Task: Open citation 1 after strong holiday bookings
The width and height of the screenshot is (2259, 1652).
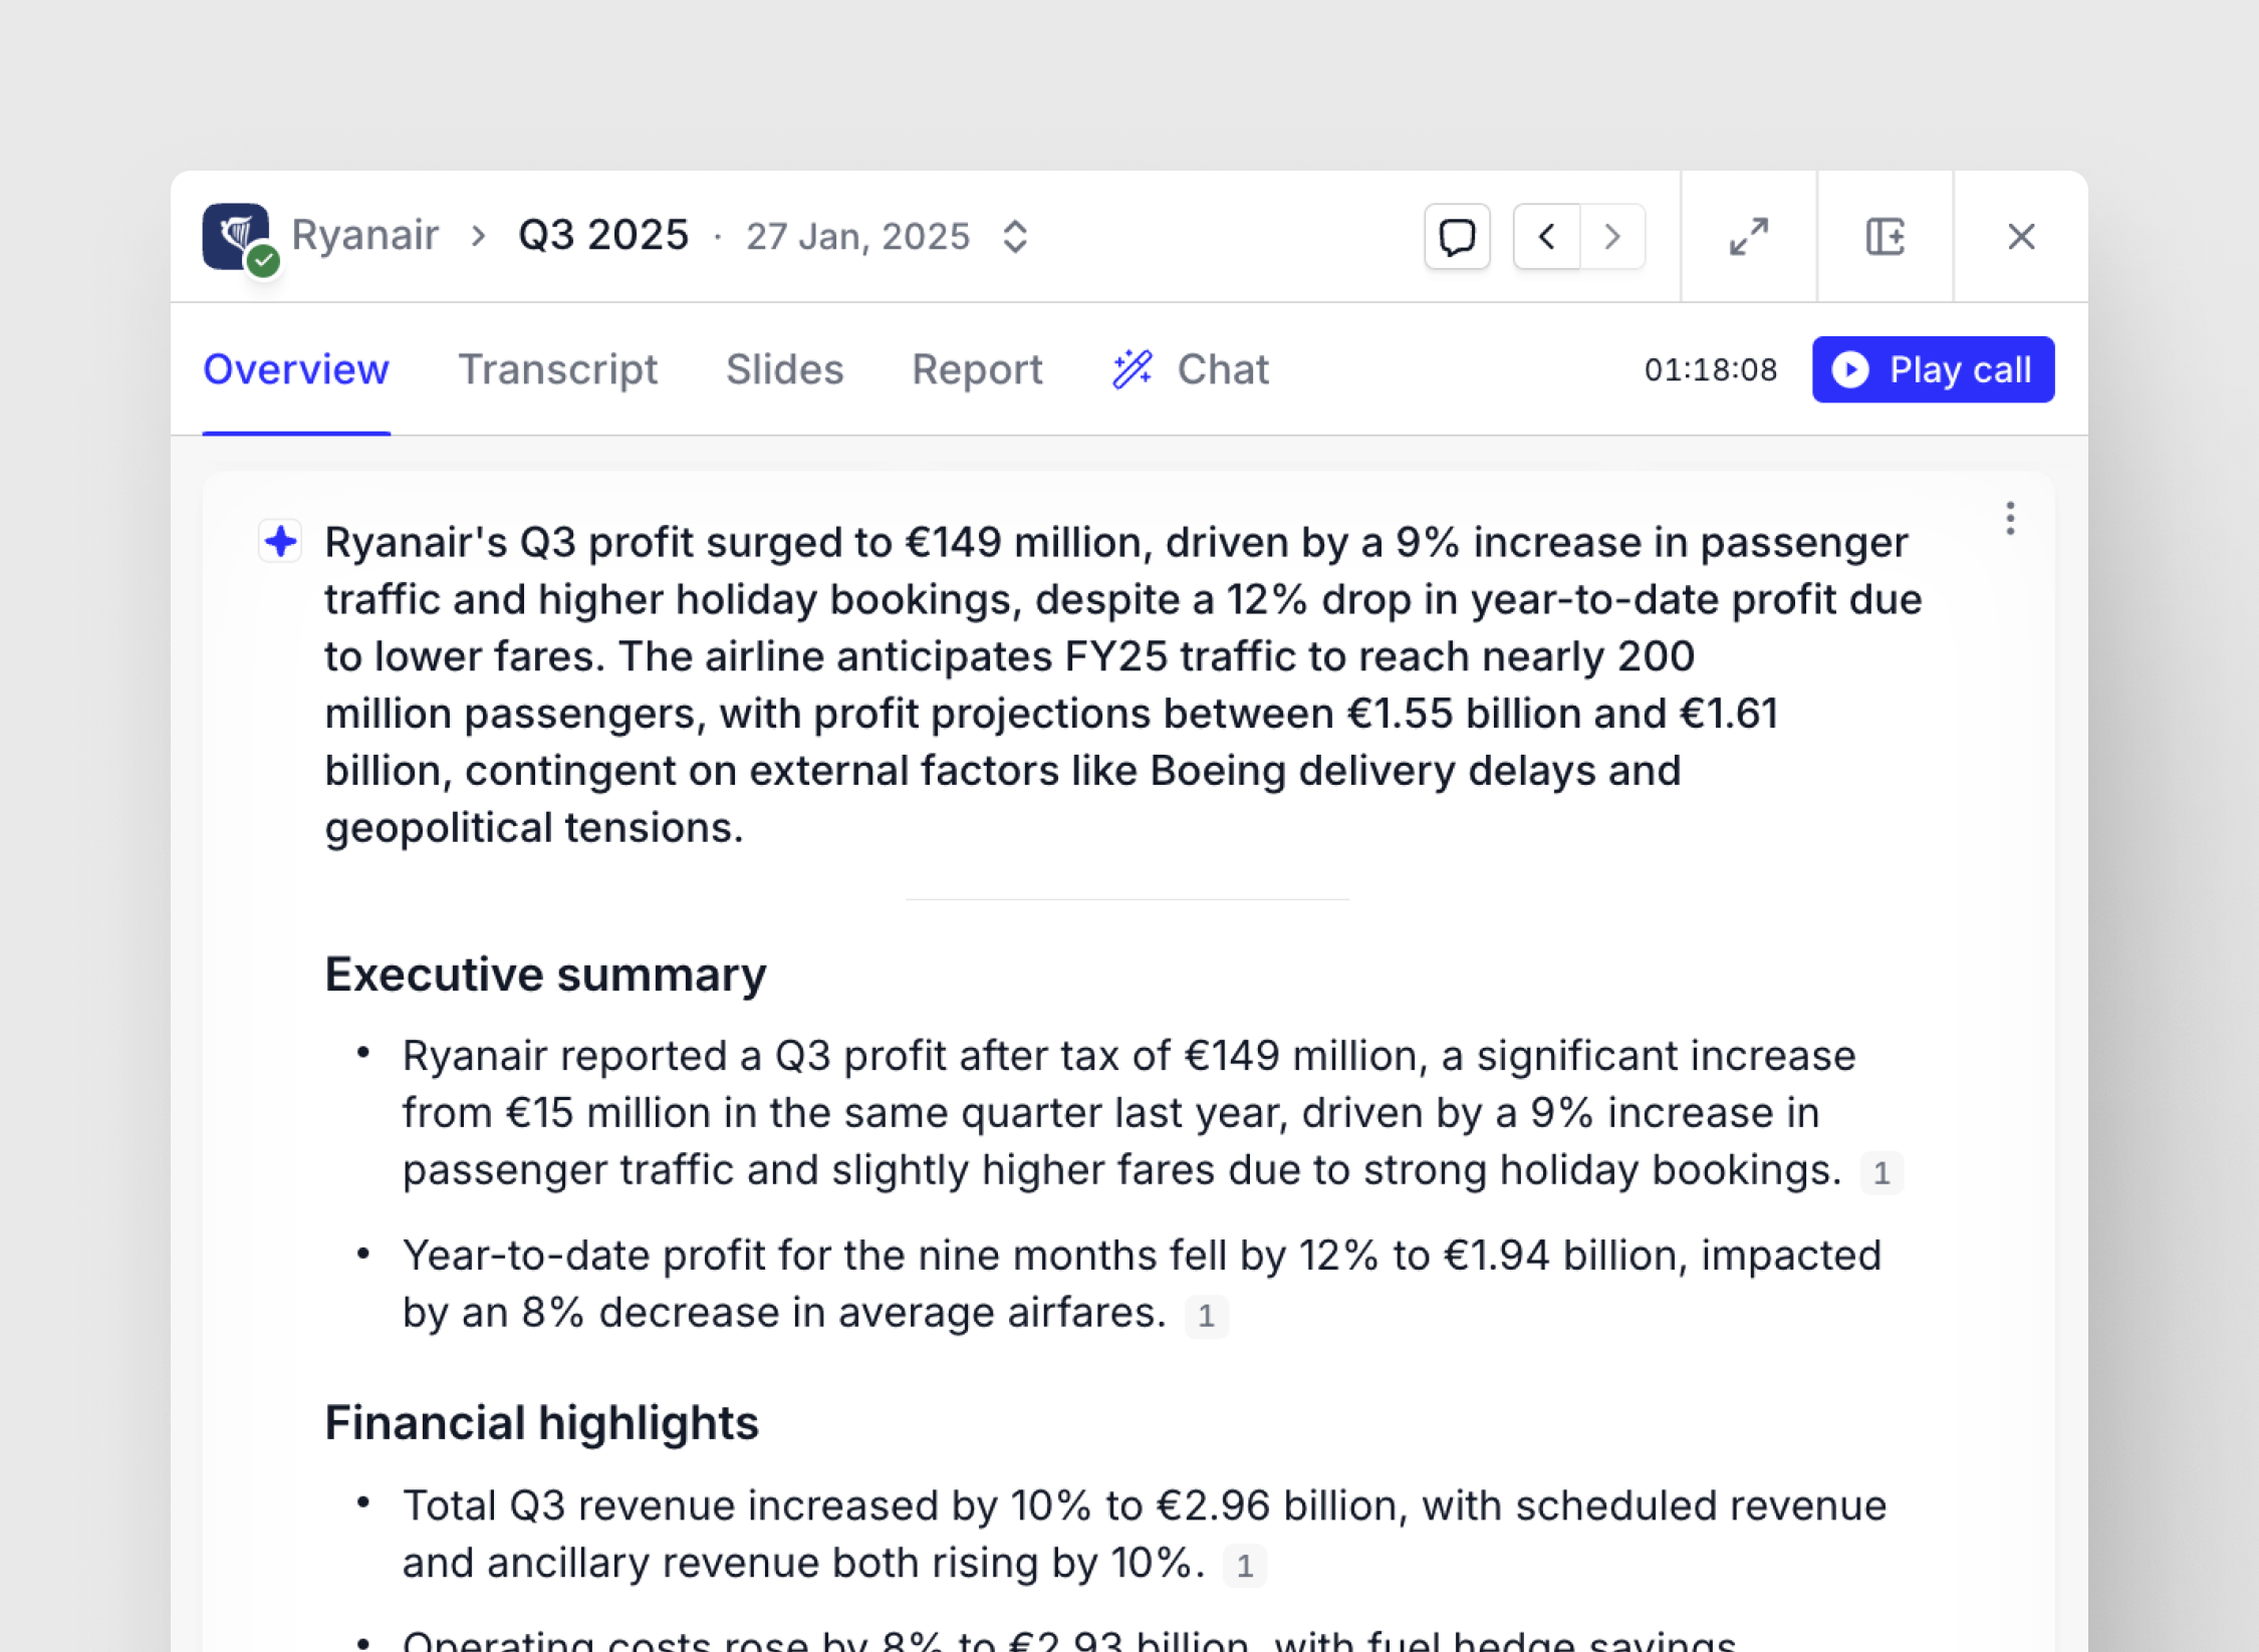Action: click(x=1881, y=1173)
